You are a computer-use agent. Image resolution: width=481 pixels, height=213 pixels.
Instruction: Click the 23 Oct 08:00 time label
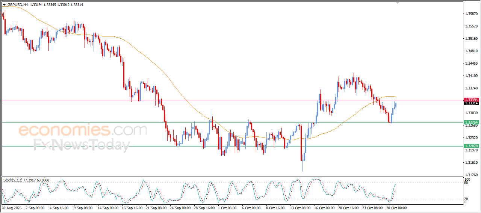(373, 208)
